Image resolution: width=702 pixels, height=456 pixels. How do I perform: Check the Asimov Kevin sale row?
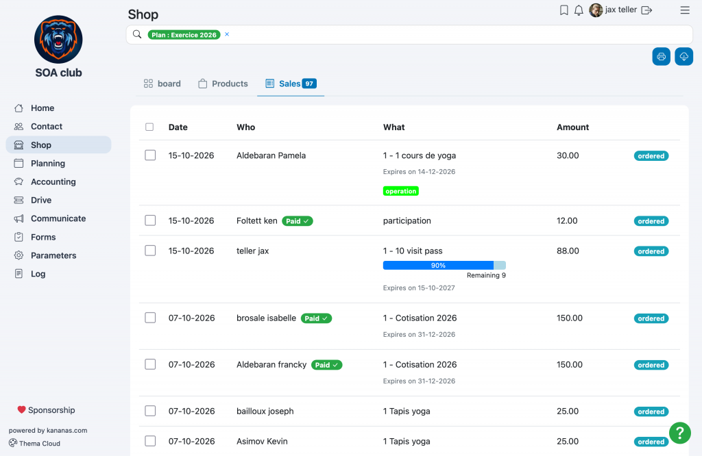tap(150, 441)
